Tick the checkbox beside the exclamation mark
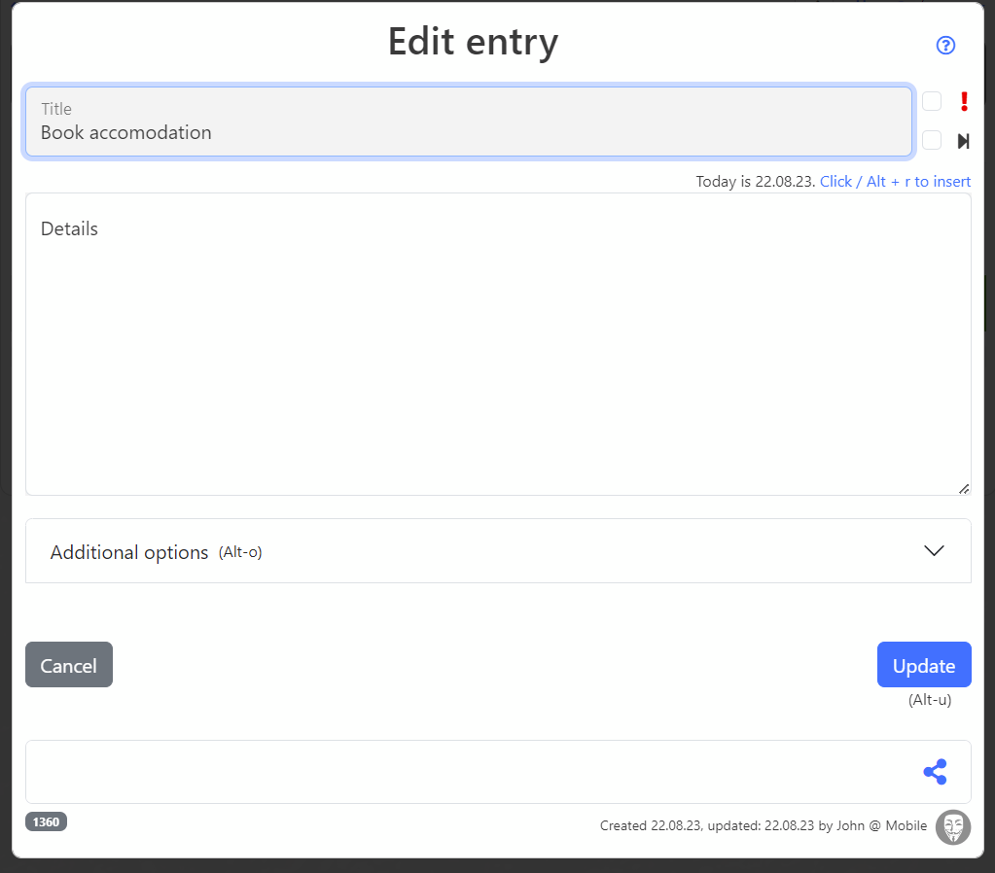995x873 pixels. pyautogui.click(x=932, y=101)
